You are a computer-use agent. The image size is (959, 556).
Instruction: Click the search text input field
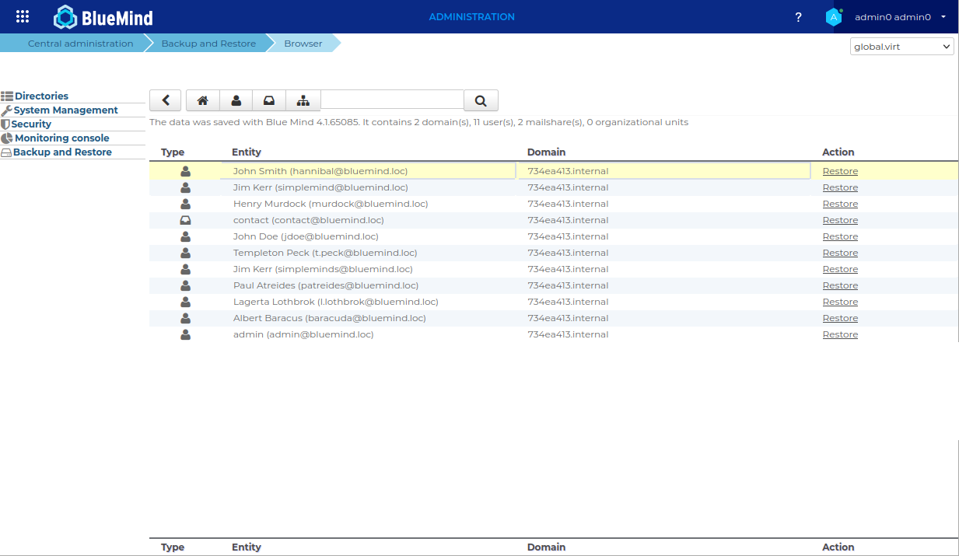[x=392, y=100]
